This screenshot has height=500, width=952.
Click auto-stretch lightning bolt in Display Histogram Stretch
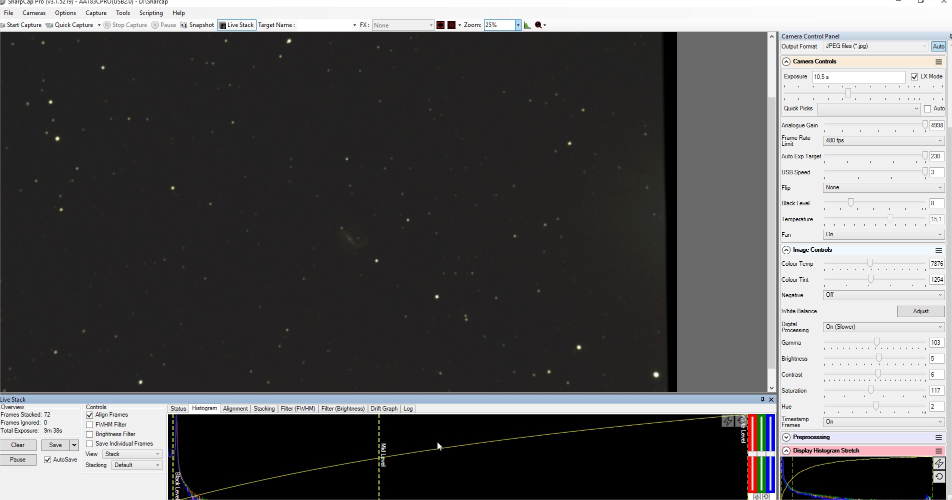[939, 463]
